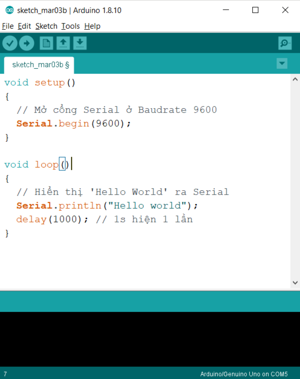The height and width of the screenshot is (379, 300).
Task: Open a sketch with up-arrow icon
Action: coord(63,43)
